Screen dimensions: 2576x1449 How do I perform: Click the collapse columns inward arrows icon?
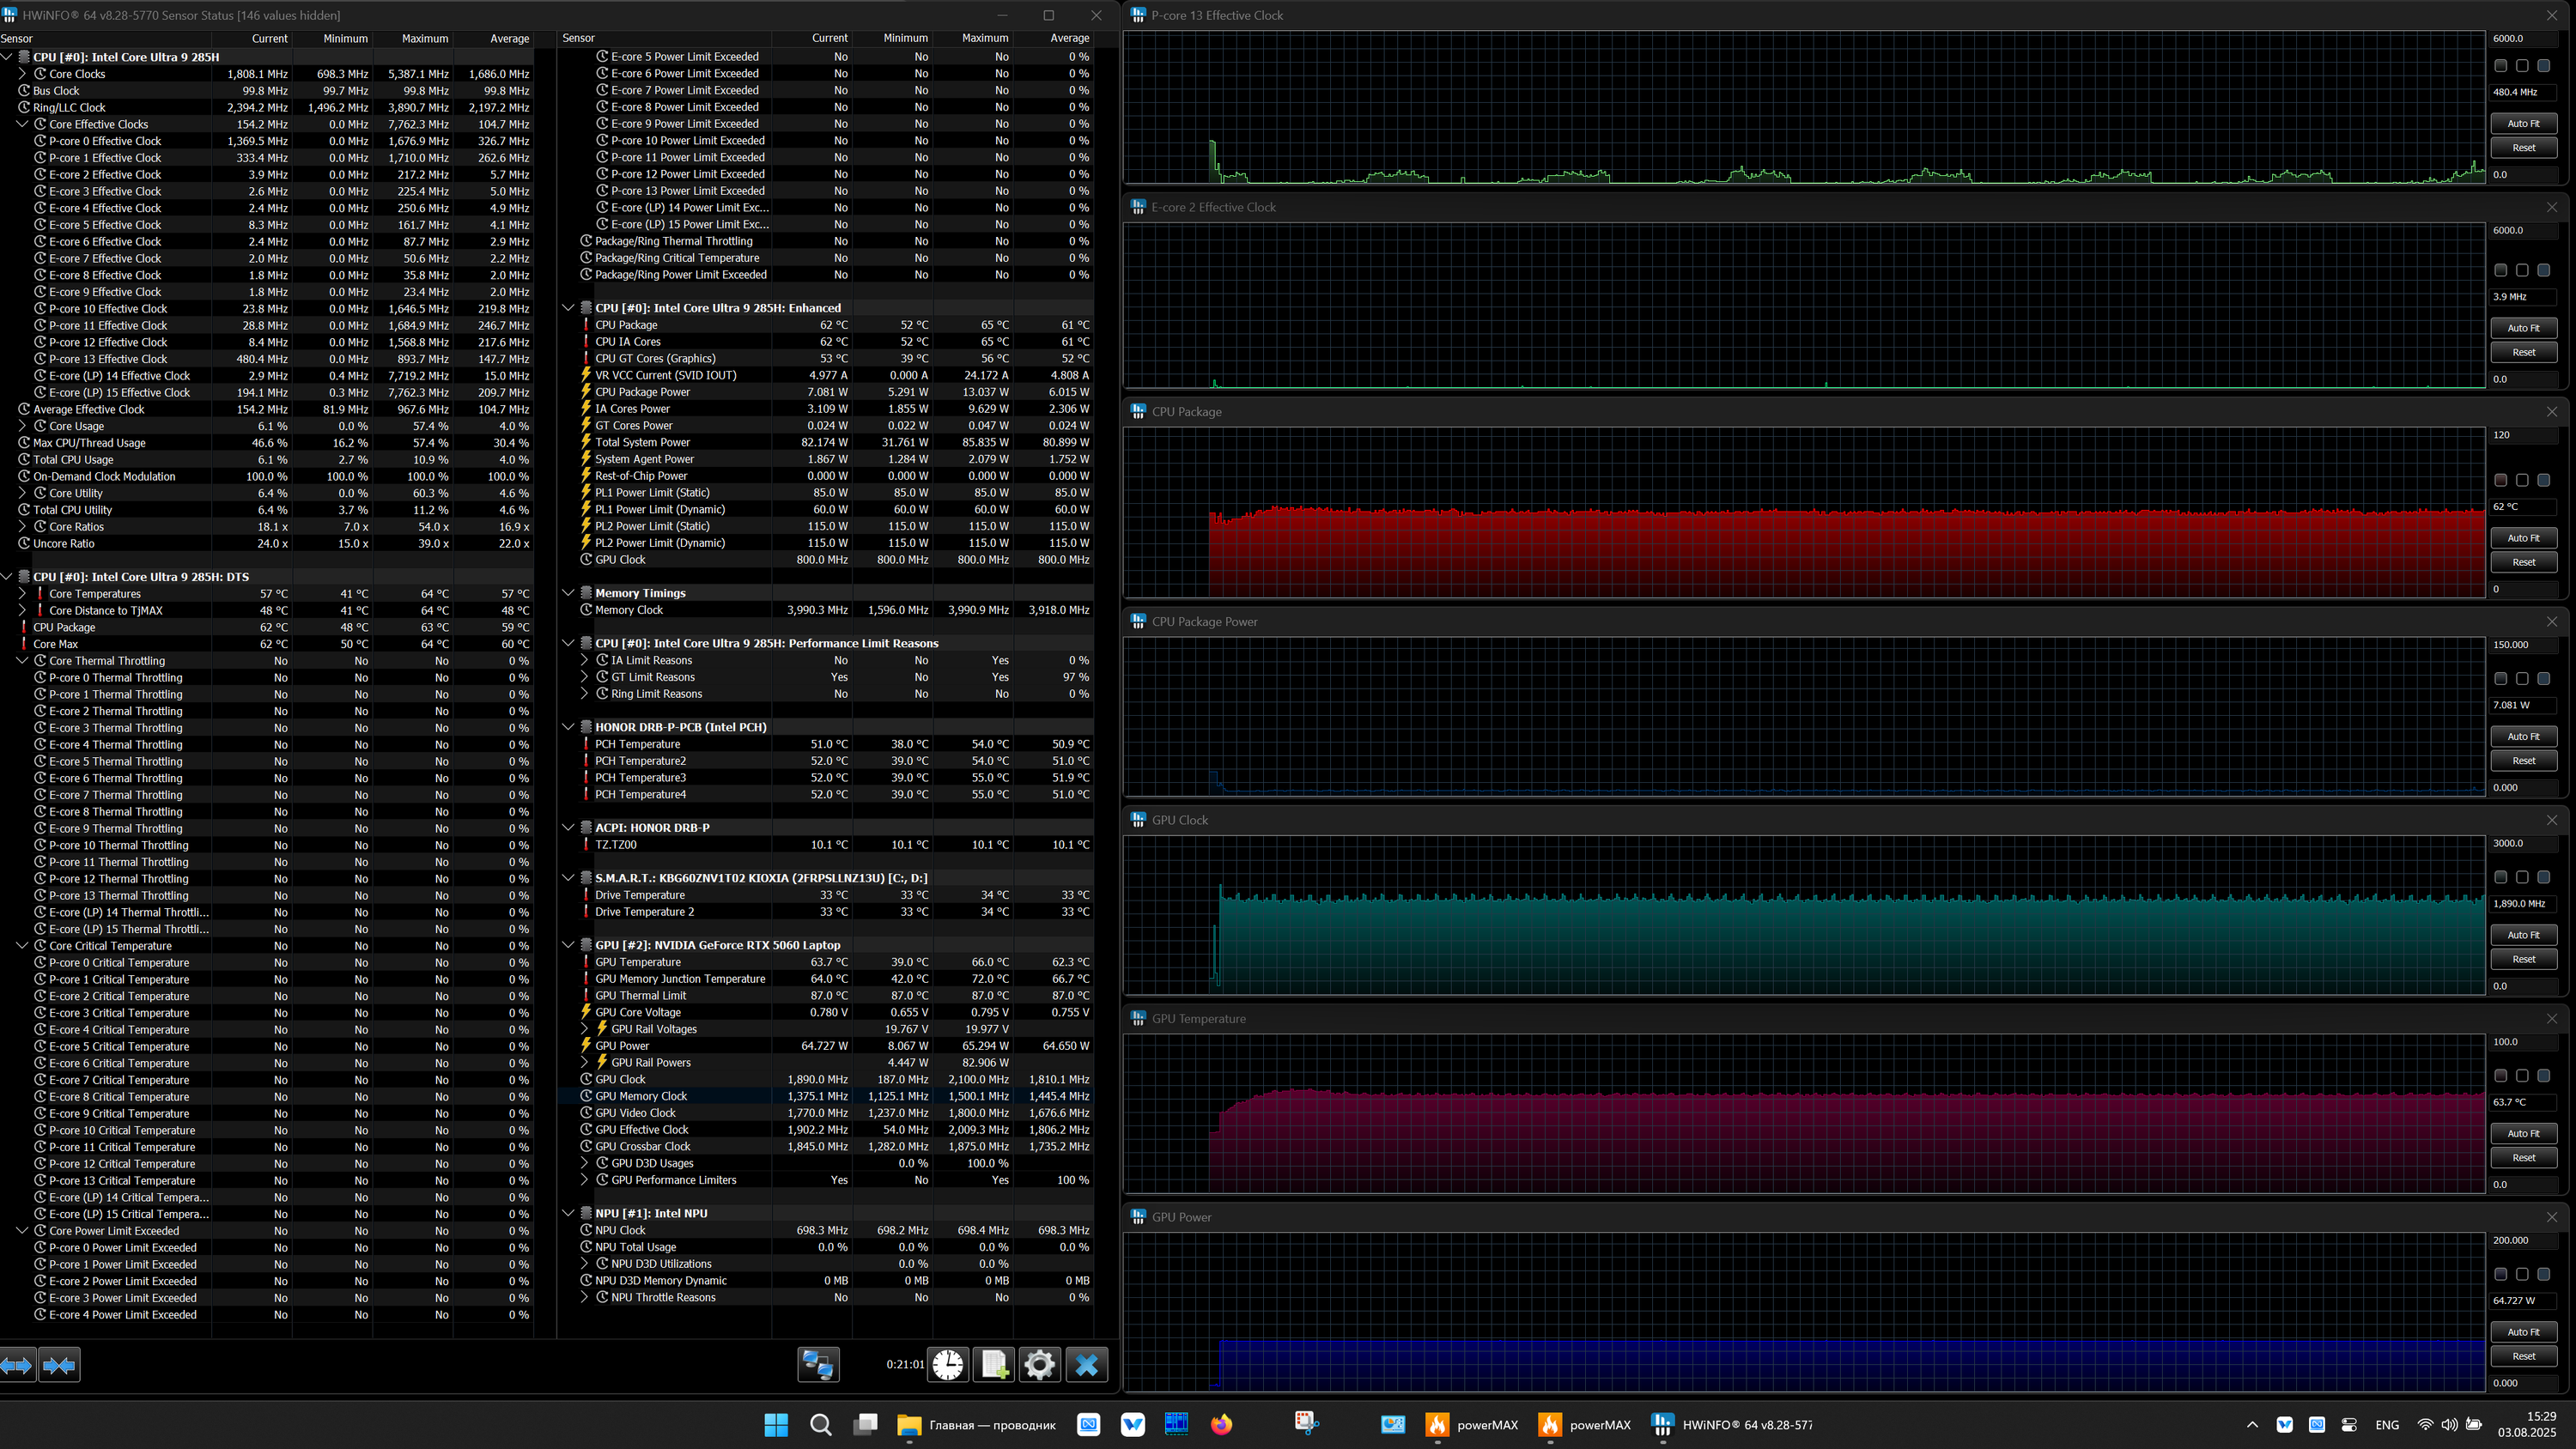click(59, 1365)
